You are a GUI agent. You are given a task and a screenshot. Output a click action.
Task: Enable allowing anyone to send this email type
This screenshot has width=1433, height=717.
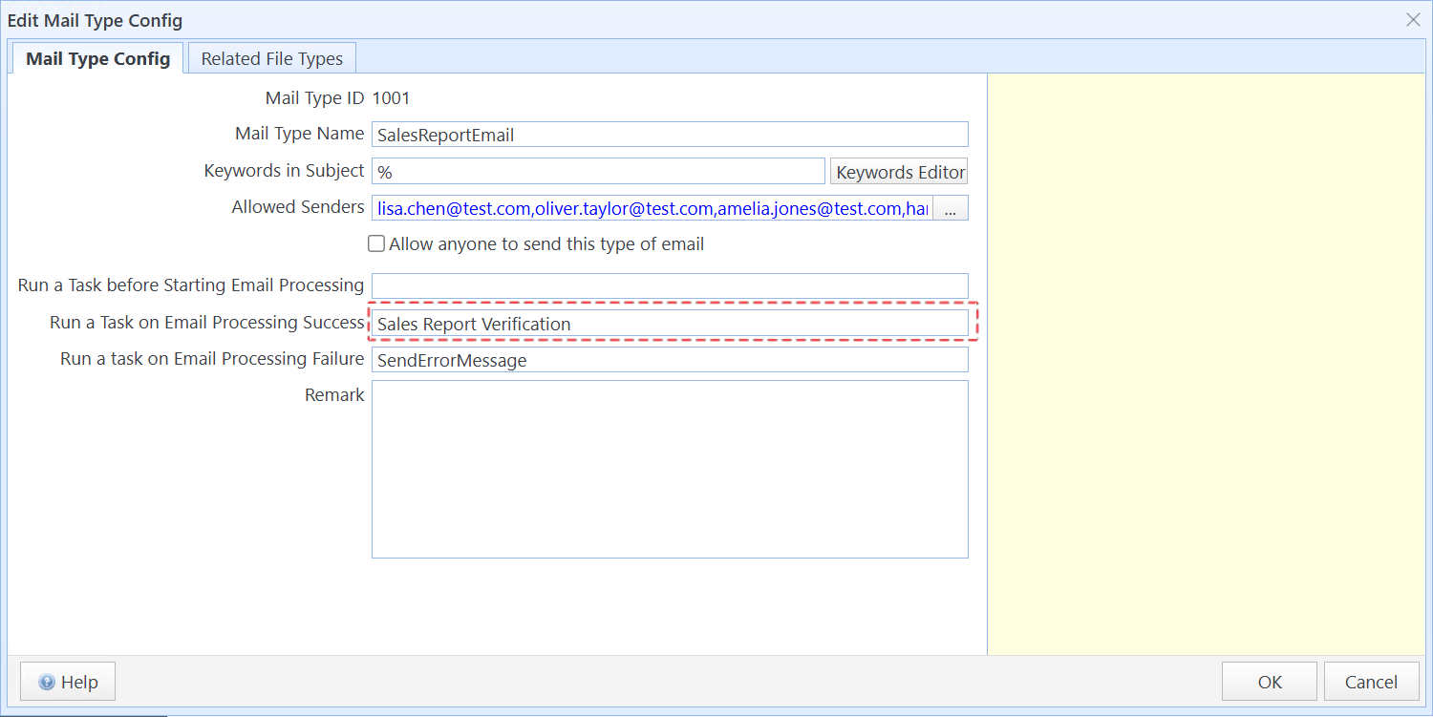point(375,243)
